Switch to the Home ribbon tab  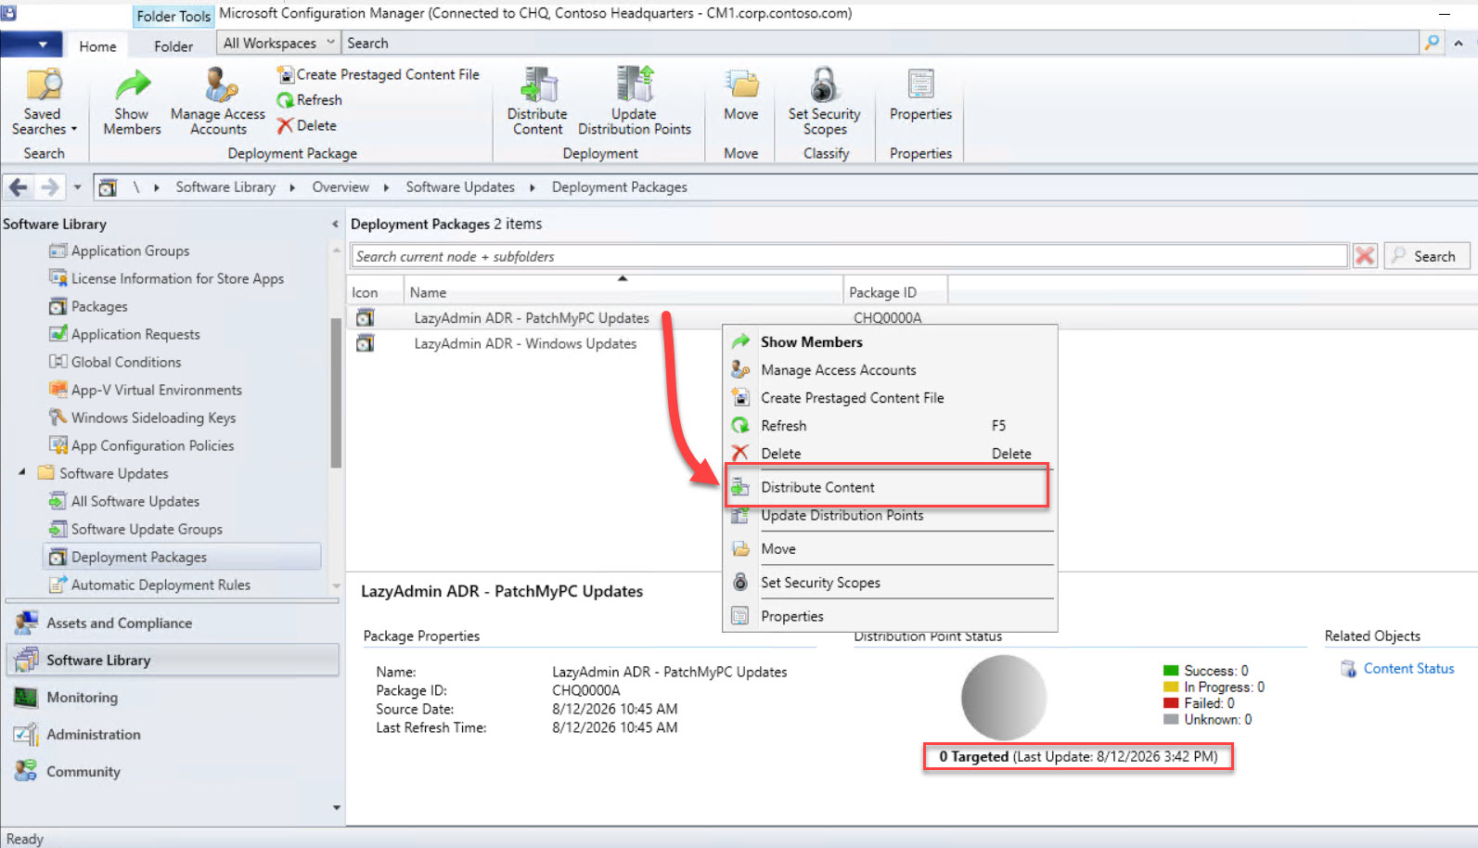click(97, 46)
